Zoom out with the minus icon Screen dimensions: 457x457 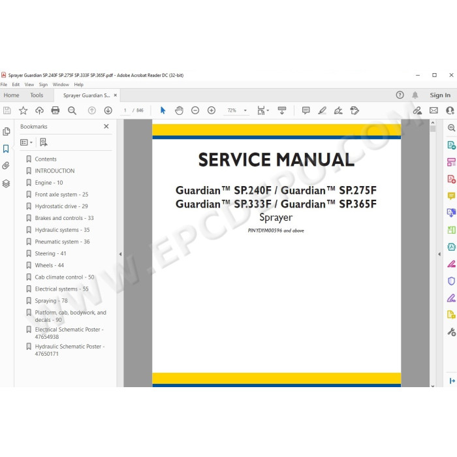pos(195,110)
